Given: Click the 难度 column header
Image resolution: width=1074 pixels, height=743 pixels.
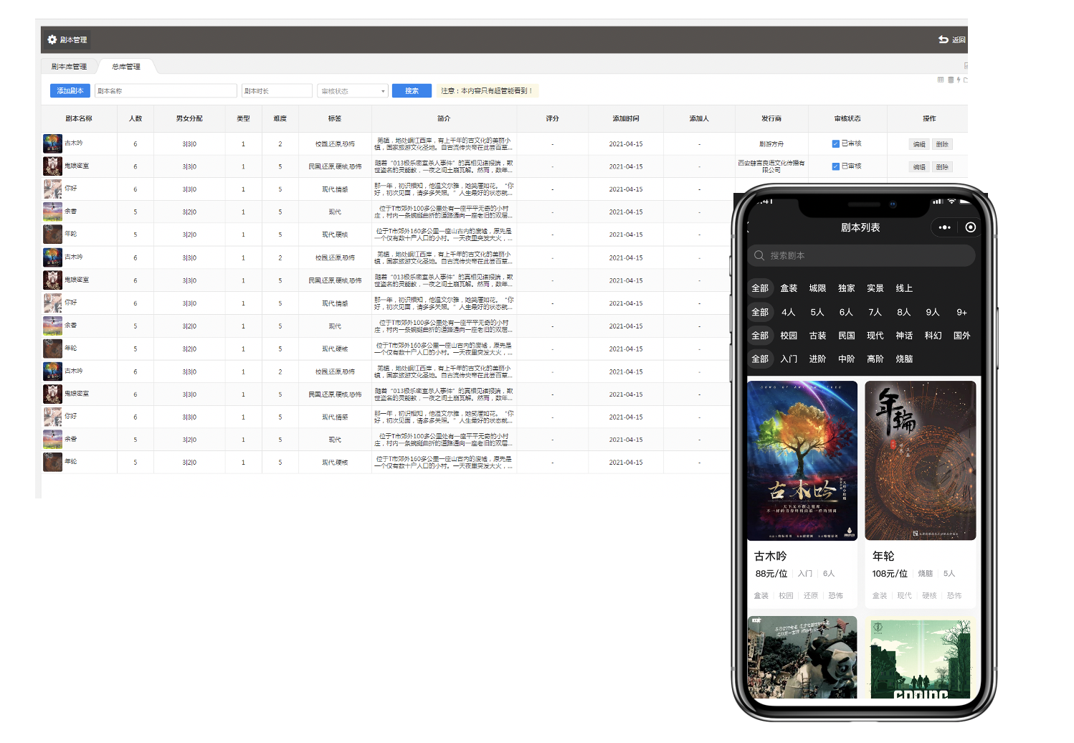Looking at the screenshot, I should click(280, 119).
